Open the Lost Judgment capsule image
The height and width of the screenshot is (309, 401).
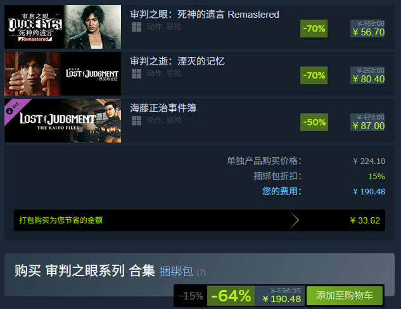click(x=63, y=74)
